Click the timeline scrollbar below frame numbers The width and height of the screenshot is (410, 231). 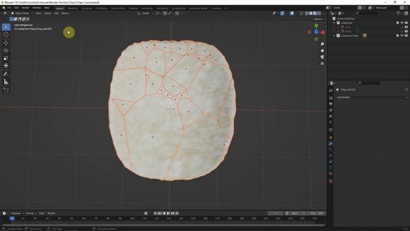[x=163, y=225]
